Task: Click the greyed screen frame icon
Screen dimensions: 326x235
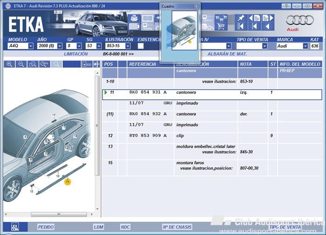Action: pyautogui.click(x=148, y=19)
